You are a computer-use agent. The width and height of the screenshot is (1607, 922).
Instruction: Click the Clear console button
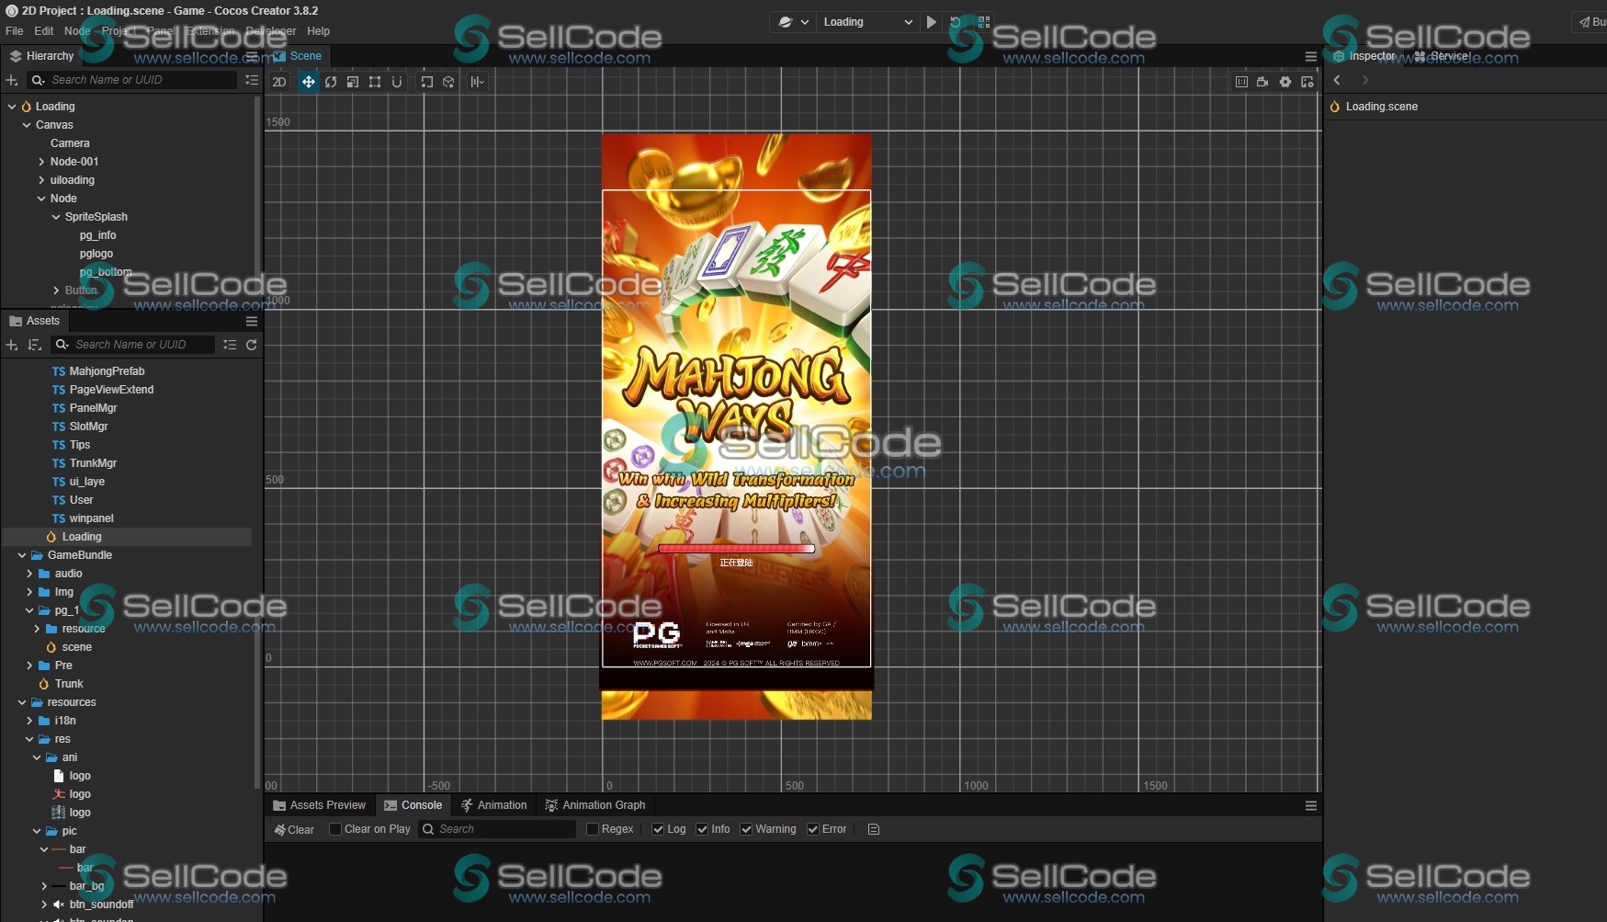tap(294, 829)
